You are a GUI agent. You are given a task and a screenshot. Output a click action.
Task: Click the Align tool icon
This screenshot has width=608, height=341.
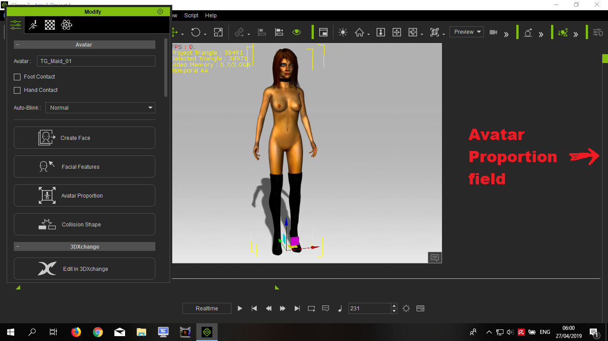(262, 32)
